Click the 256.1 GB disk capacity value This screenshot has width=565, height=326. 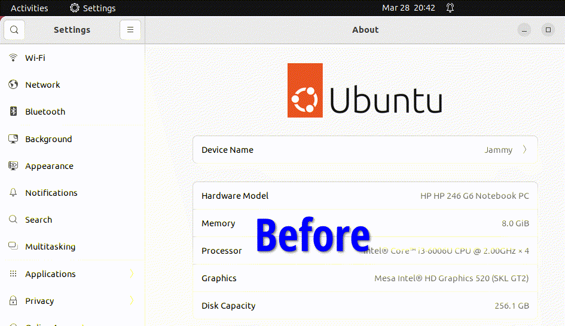[x=512, y=306]
